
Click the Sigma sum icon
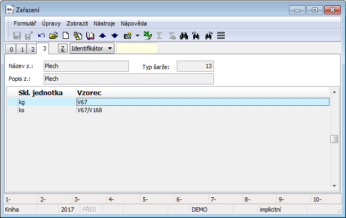[x=159, y=36]
